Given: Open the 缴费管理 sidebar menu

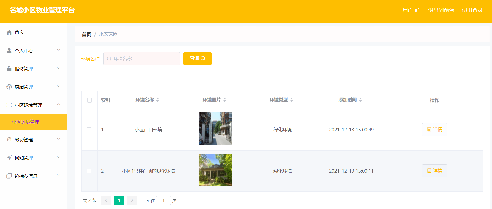Looking at the screenshot, I should point(34,140).
